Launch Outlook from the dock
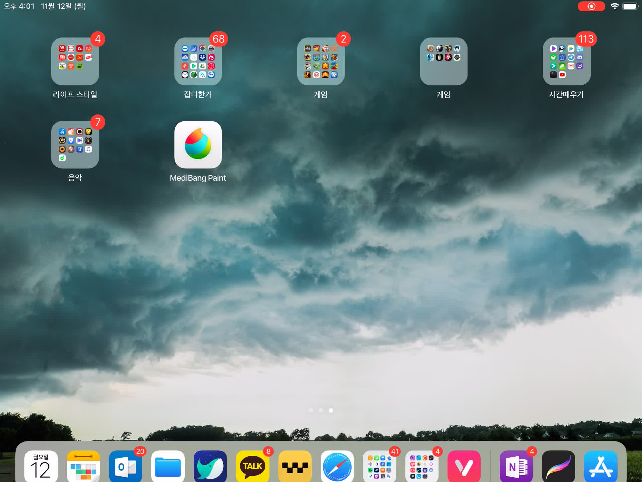Screen dimensions: 642x482 coord(126,466)
